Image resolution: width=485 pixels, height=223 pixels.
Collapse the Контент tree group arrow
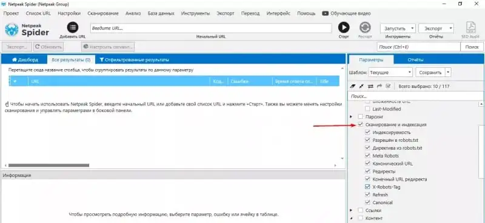(351, 218)
